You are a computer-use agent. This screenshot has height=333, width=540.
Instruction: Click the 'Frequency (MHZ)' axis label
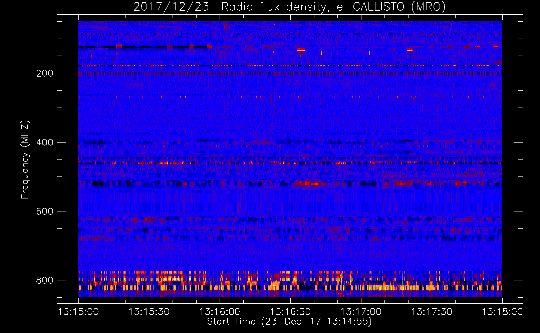click(25, 160)
